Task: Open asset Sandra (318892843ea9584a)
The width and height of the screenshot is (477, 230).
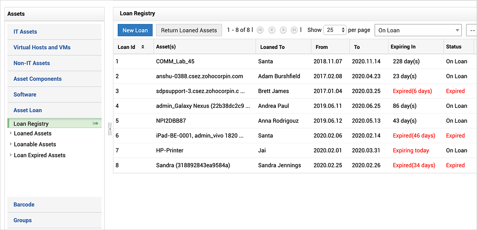Action: click(x=193, y=165)
